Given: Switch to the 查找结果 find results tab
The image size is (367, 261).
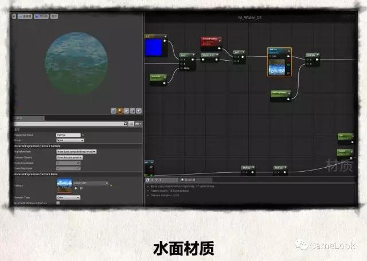Looking at the screenshot, I should point(196,180).
